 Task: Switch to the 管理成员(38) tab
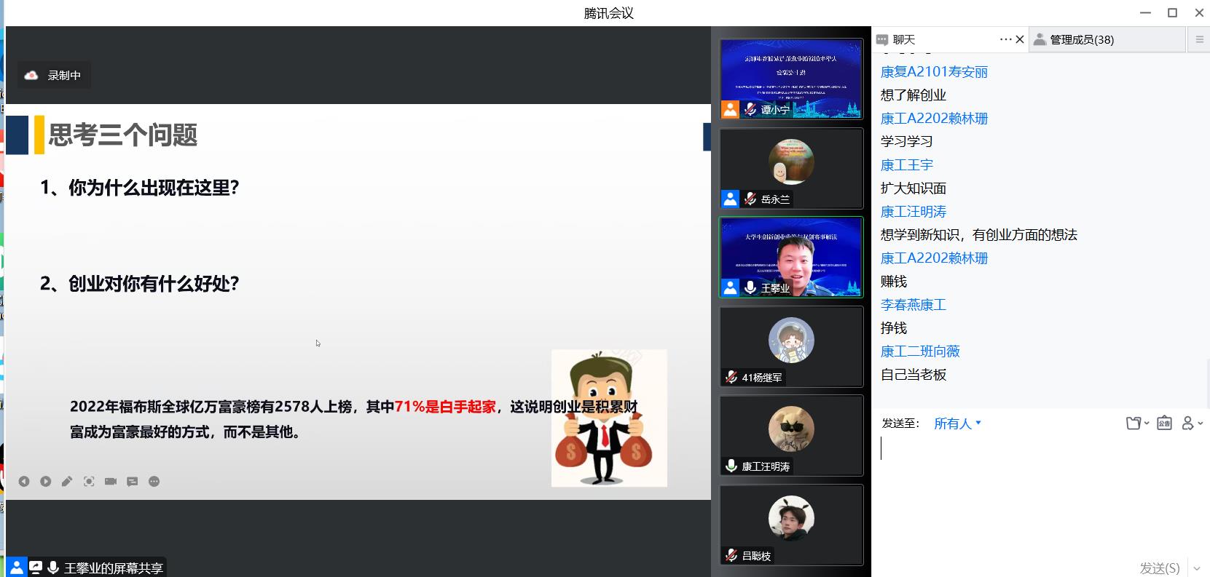pos(1081,39)
